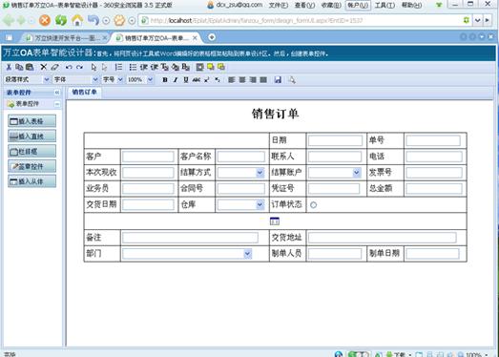Collapse the 表单控件 side panel
The width and height of the screenshot is (499, 357).
coord(57,93)
